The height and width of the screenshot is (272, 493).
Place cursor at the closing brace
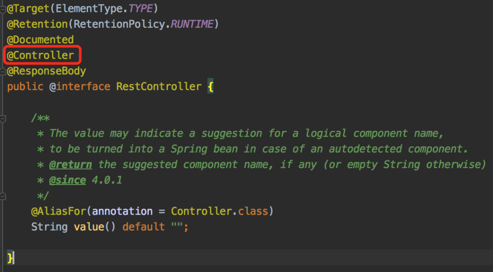click(10, 258)
